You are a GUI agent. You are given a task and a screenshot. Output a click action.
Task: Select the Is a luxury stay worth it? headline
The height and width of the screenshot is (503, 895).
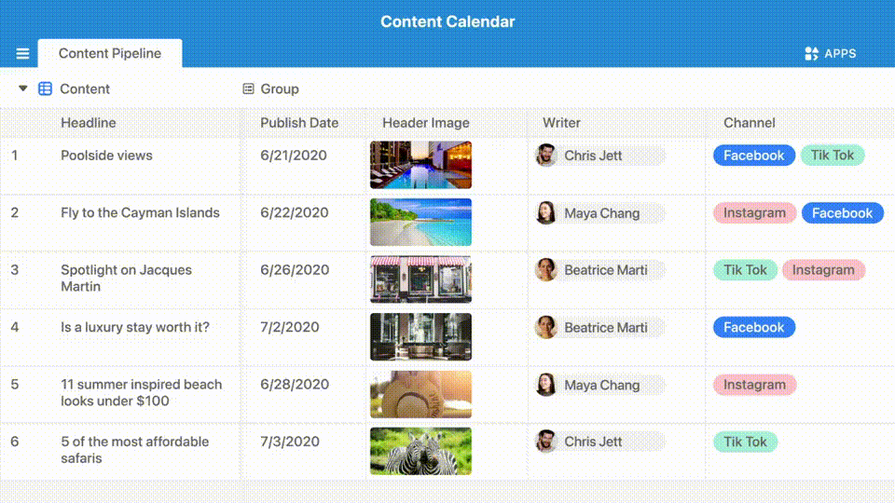pos(135,327)
